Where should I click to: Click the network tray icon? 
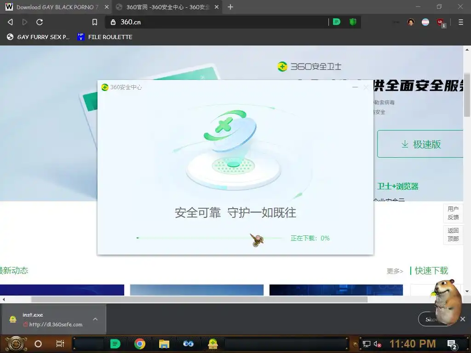pyautogui.click(x=367, y=344)
